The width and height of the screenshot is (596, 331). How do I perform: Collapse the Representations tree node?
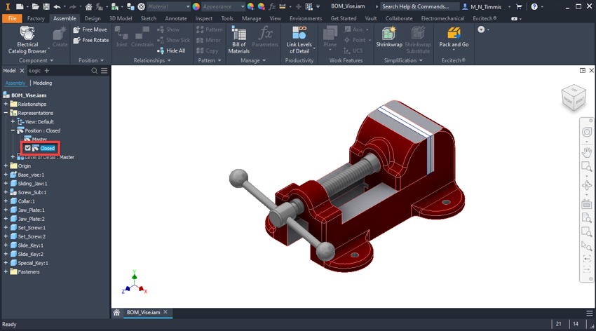click(6, 113)
